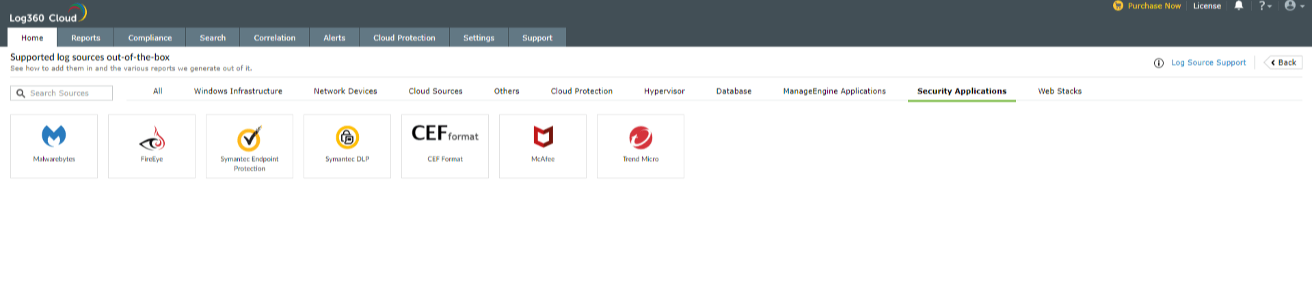This screenshot has height=281, width=1312.
Task: Open the Trend Micro tile
Action: pos(641,146)
